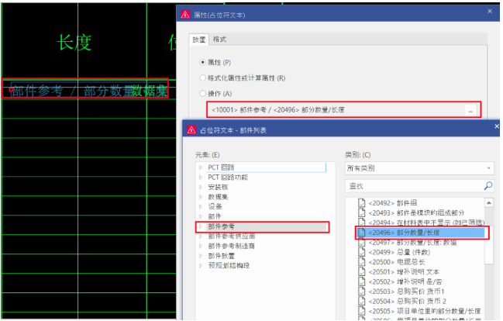Viewport: 503px width, 321px height.
Task: Click the 长度 column header in drawing
Action: point(74,43)
